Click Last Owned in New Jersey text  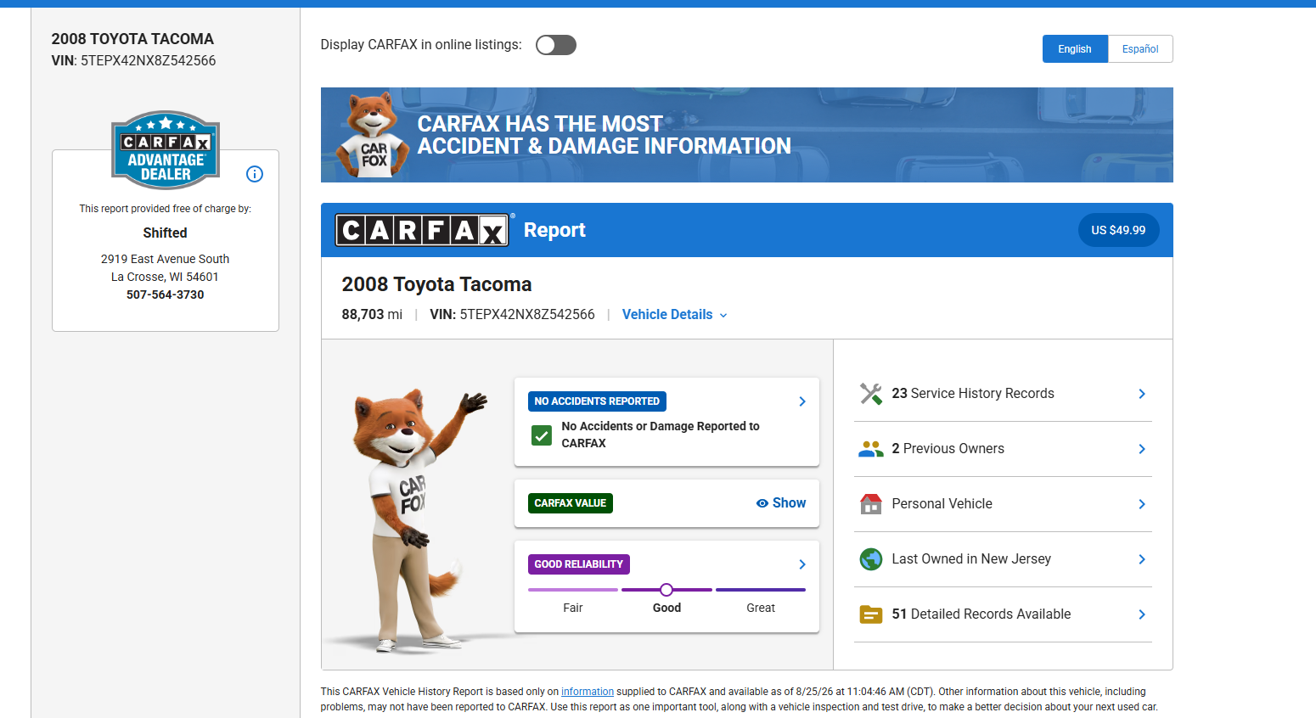[x=971, y=559]
